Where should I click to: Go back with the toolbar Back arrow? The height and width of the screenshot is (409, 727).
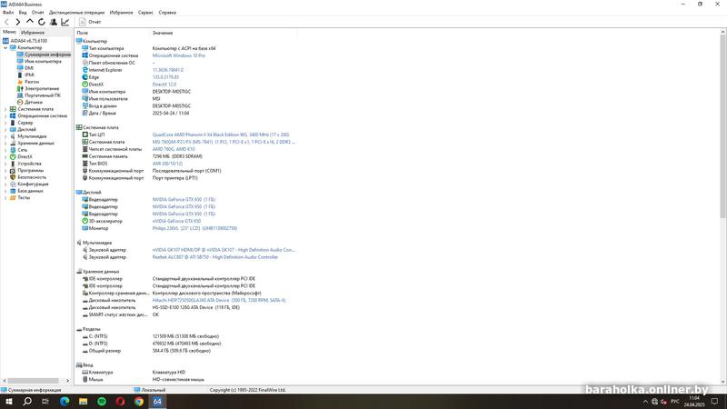coord(6,22)
